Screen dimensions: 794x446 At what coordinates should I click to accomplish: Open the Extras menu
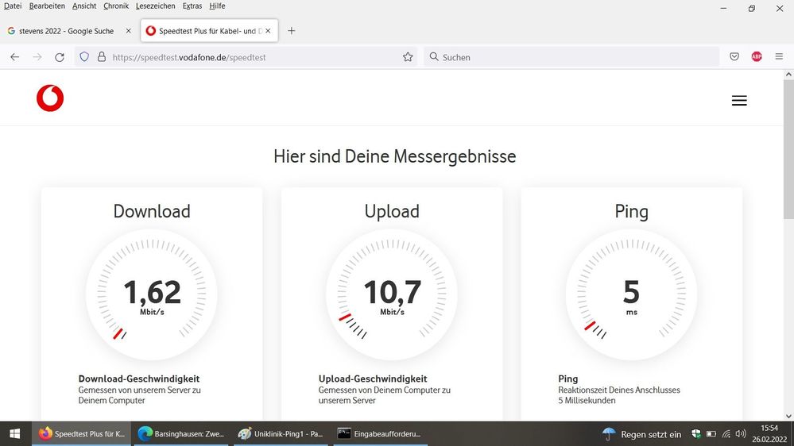(x=192, y=6)
